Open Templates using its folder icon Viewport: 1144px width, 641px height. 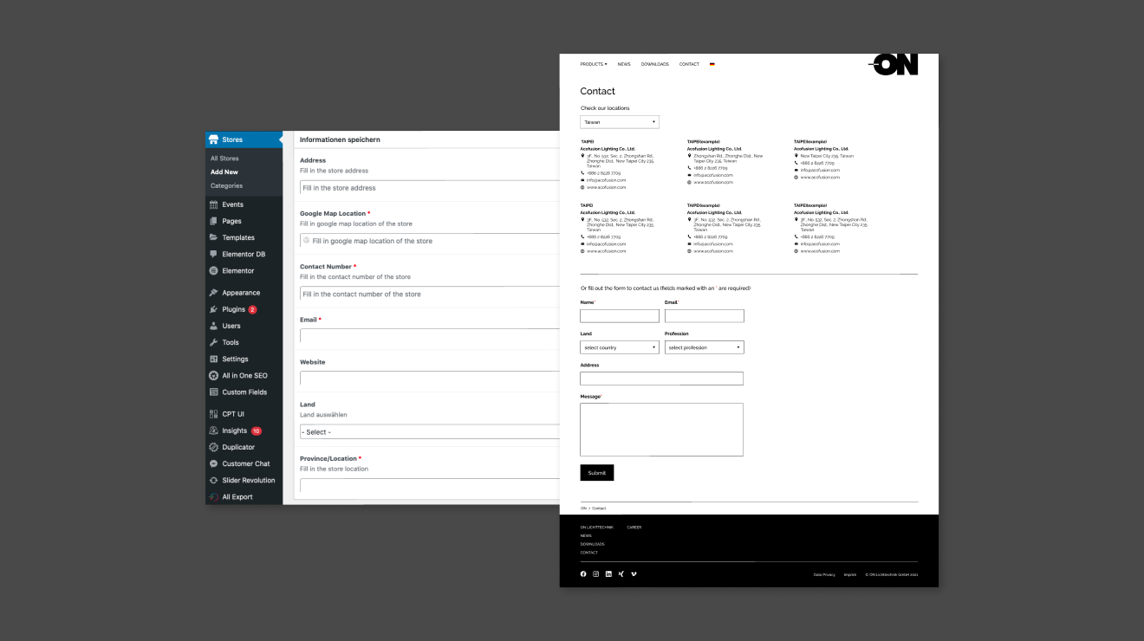213,237
